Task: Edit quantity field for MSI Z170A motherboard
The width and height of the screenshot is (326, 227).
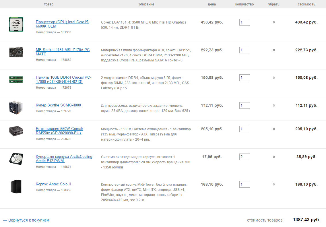Action: [244, 50]
